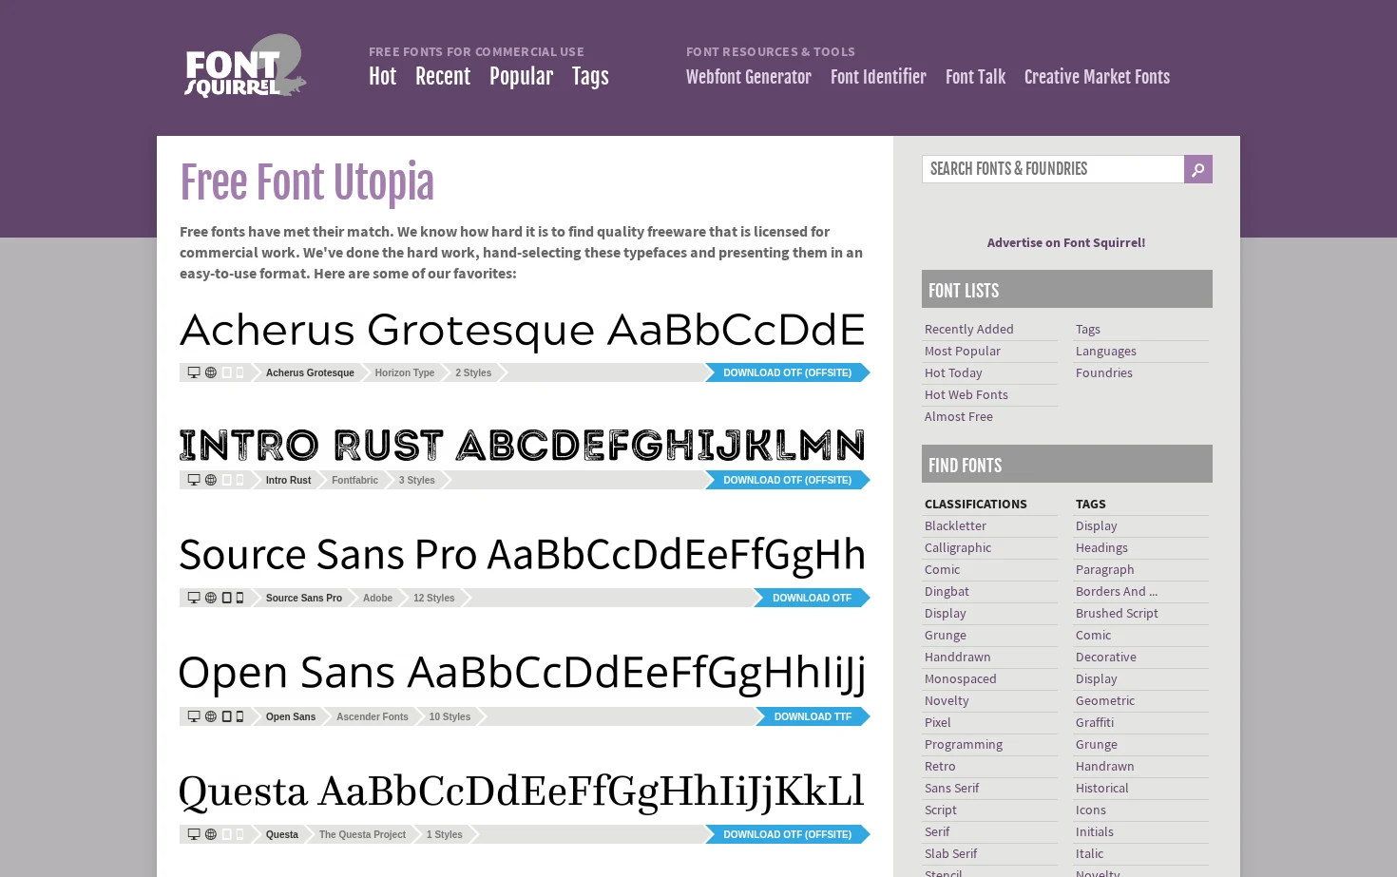Open Almost Free font list

(x=959, y=416)
